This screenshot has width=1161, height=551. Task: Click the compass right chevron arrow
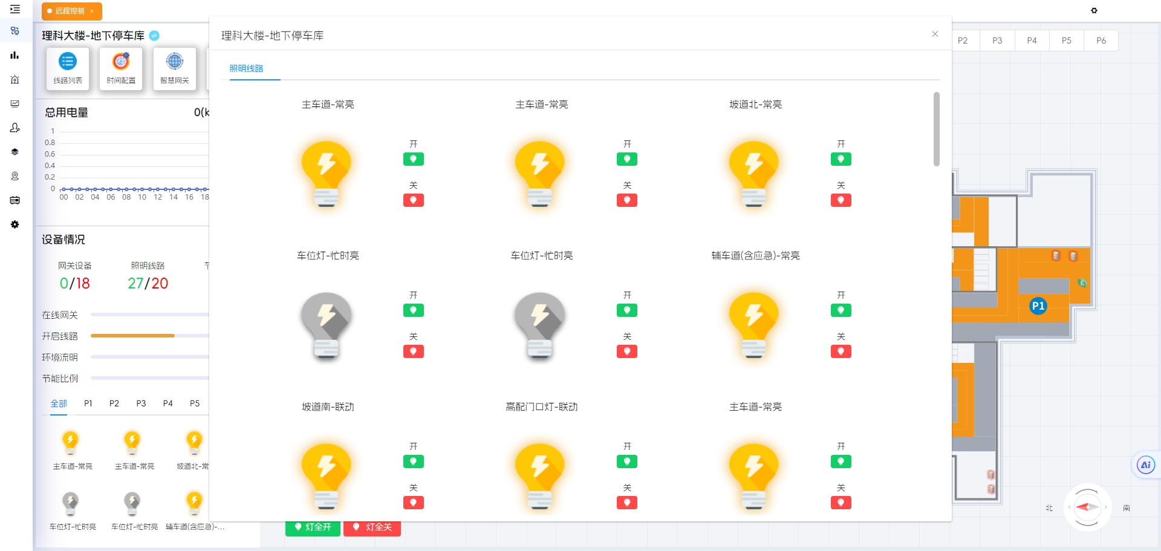pyautogui.click(x=1105, y=507)
